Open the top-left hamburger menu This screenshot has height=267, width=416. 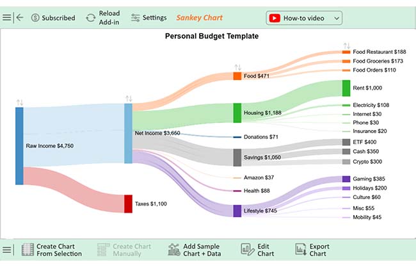[x=6, y=18]
